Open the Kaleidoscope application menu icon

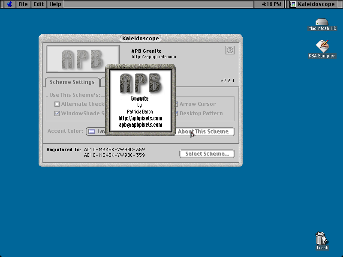click(292, 4)
